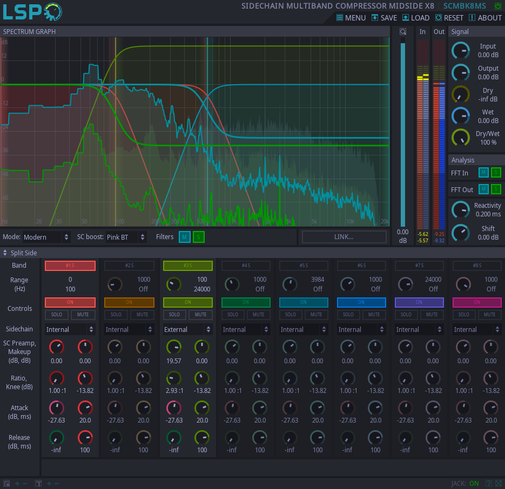Toggle band #8 S ON button

click(477, 302)
